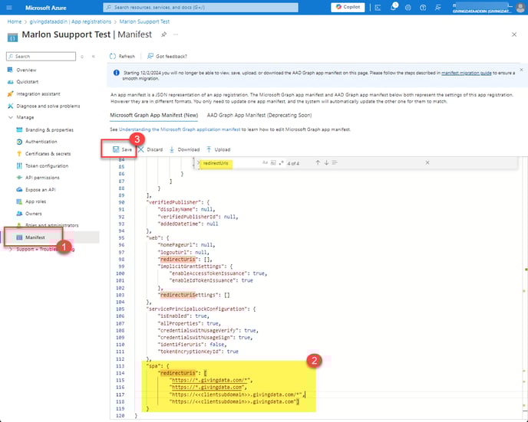Open the Azure portal hamburger menu

pyautogui.click(x=9, y=8)
